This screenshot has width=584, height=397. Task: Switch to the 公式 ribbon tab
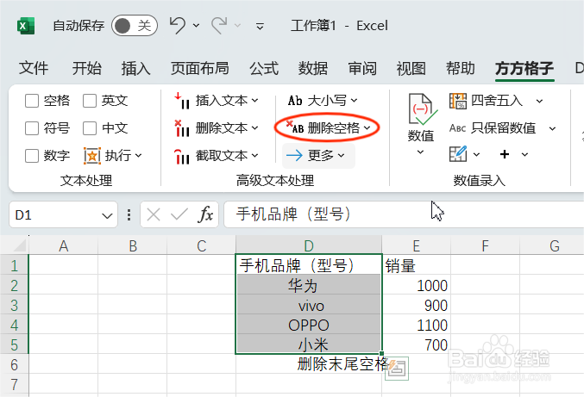264,68
